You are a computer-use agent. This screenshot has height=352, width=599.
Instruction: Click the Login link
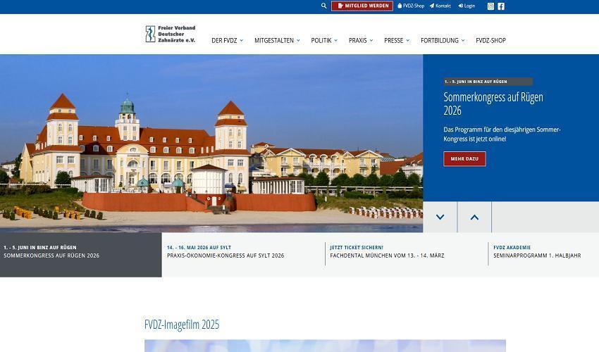[x=467, y=6]
